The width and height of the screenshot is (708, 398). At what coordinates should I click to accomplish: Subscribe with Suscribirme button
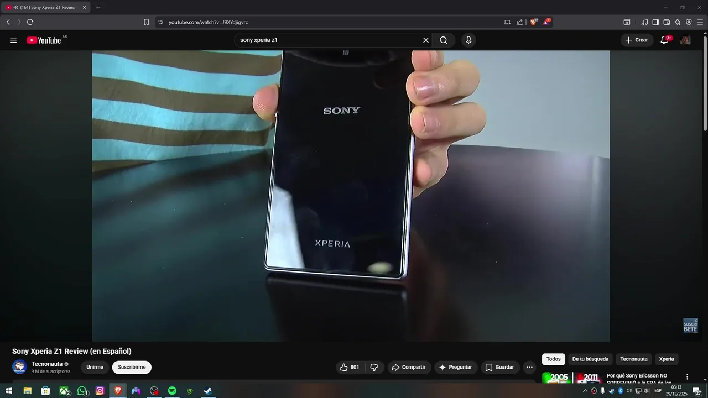tap(132, 367)
